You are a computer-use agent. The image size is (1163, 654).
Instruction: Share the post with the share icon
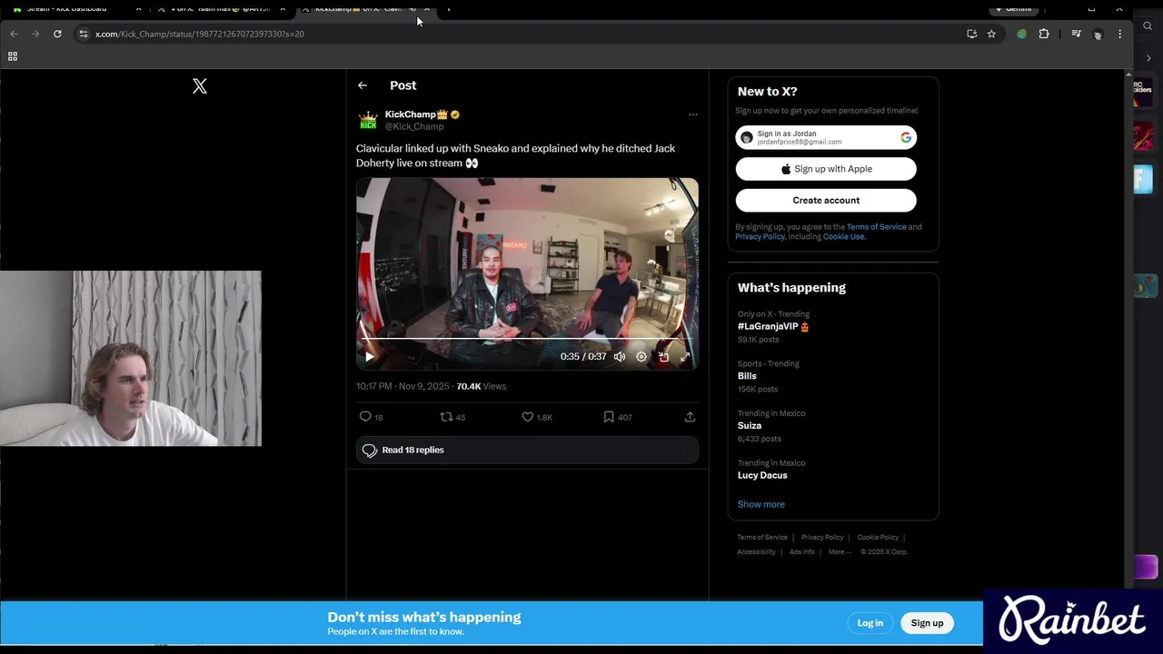pyautogui.click(x=690, y=417)
